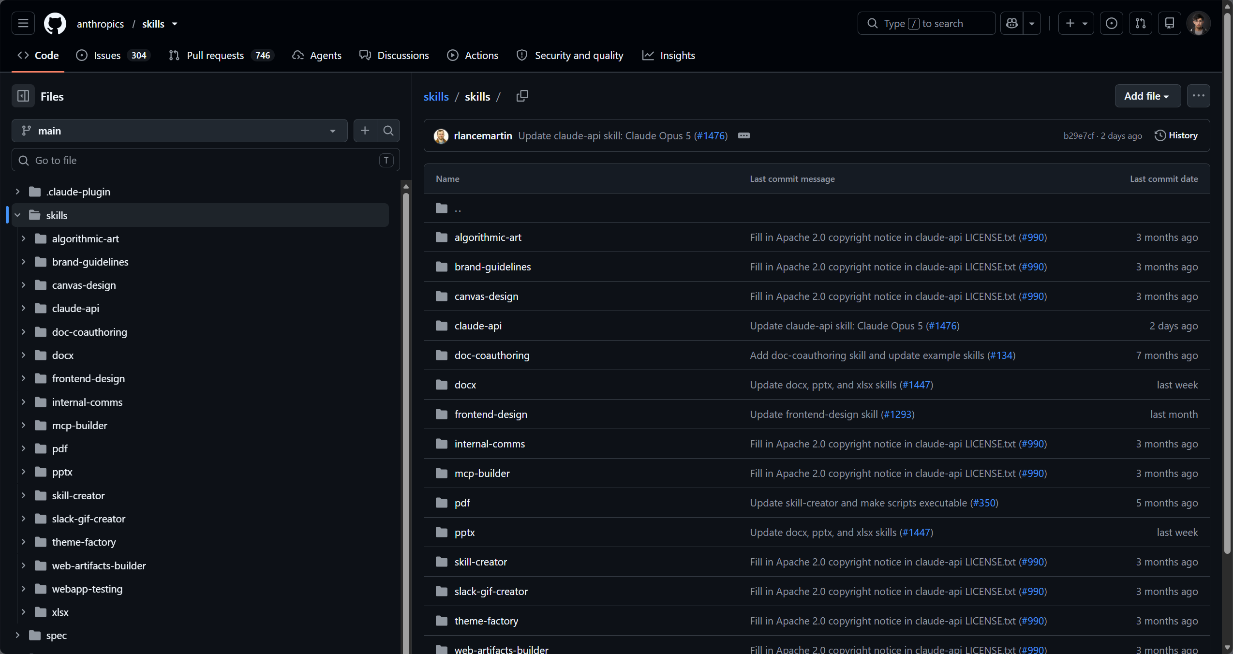Select slack-gif-creator in the file tree
Screen dimensions: 1233x654
pos(89,519)
